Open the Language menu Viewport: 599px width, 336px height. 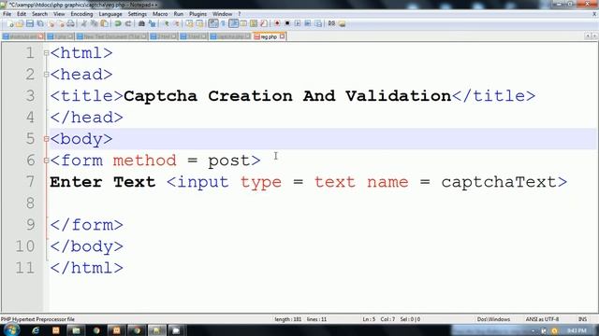click(110, 14)
